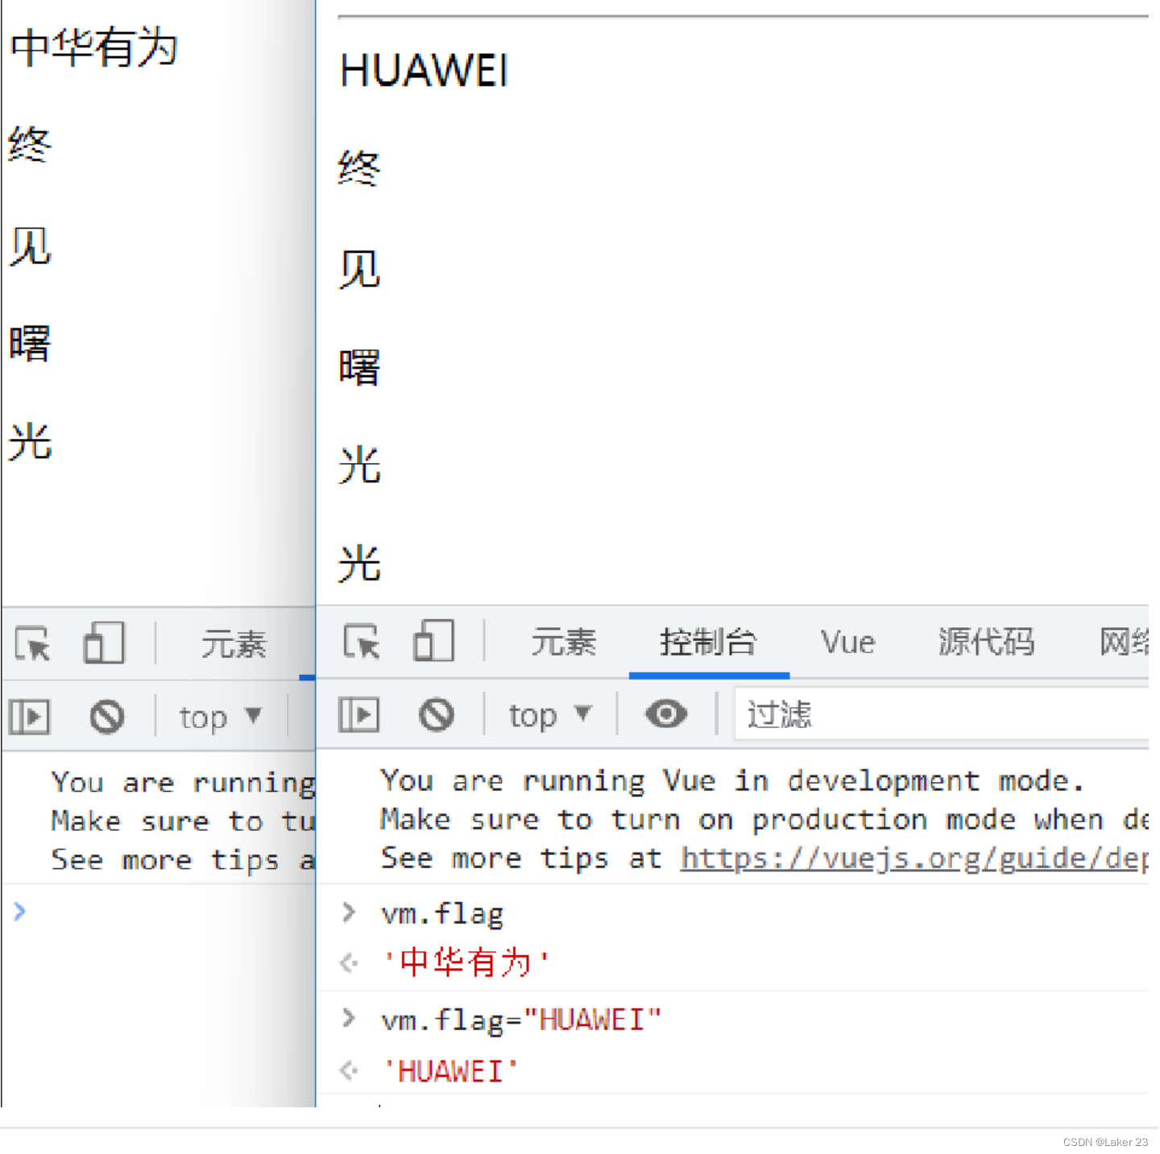1160x1154 pixels.
Task: Switch to 元素 tab in left DevTools
Action: 234,644
